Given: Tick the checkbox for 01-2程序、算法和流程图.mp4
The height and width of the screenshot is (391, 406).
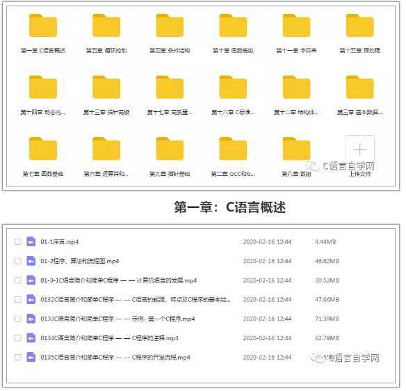Looking at the screenshot, I should point(17,261).
